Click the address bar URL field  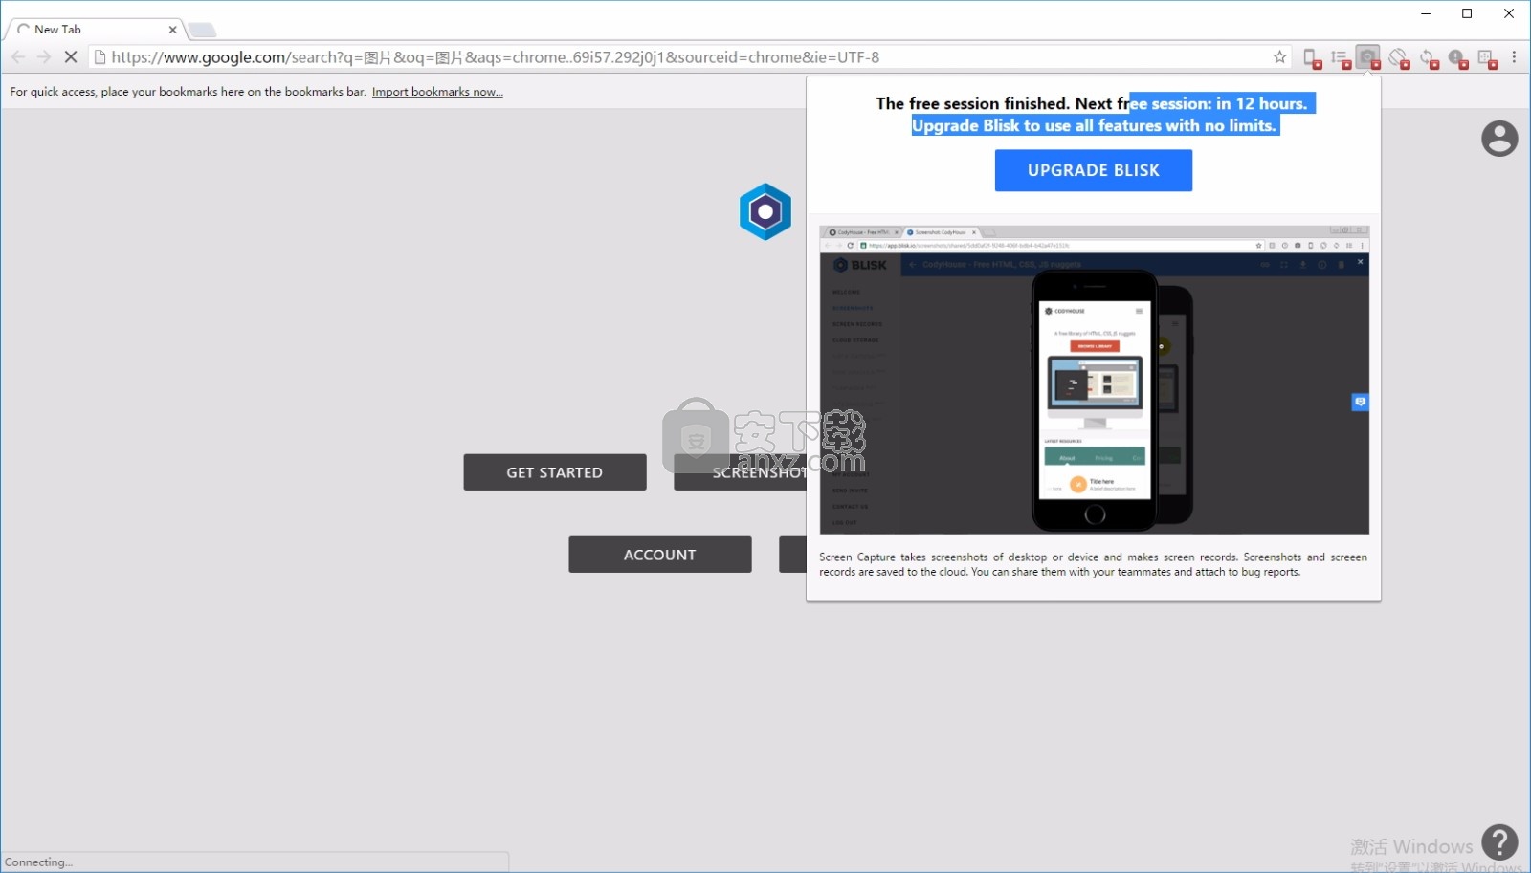click(689, 57)
